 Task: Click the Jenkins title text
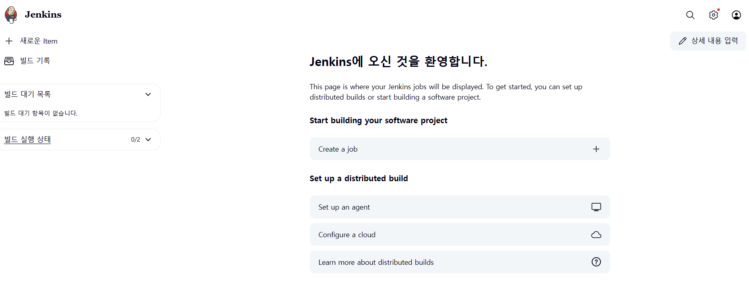[x=43, y=15]
